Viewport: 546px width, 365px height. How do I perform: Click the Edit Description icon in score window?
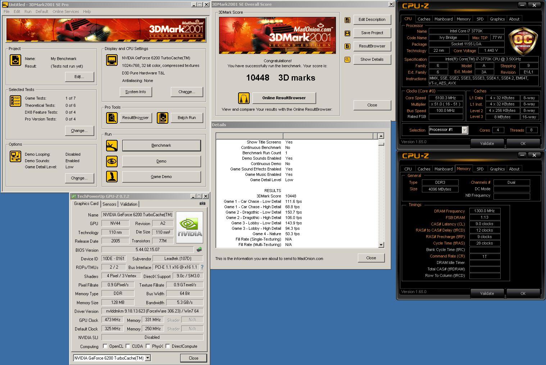point(347,20)
